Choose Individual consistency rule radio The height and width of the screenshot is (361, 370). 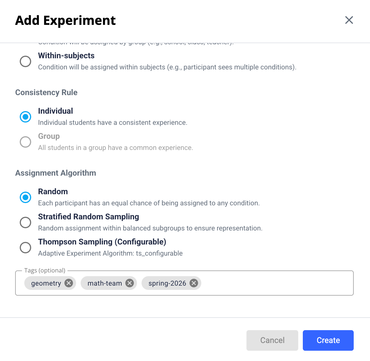(x=25, y=117)
